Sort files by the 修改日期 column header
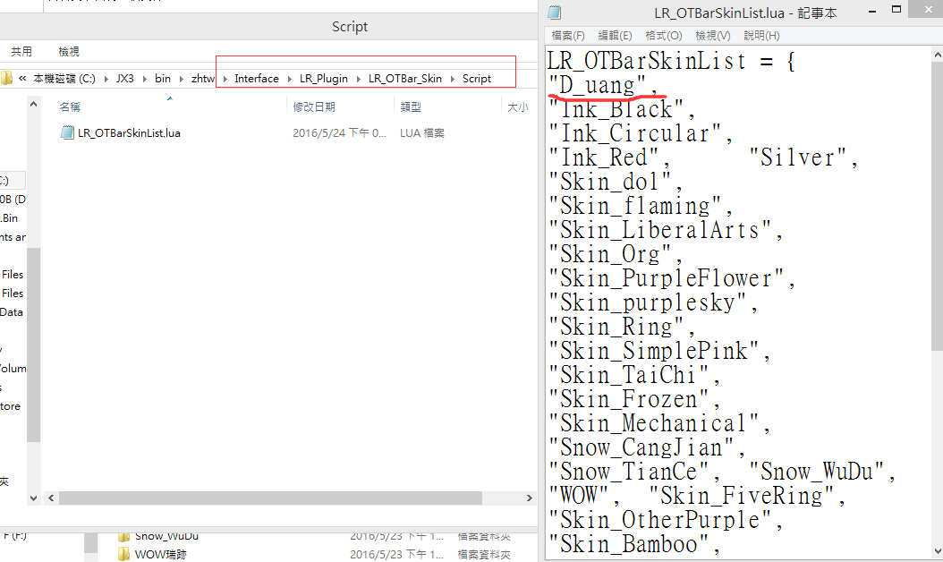The height and width of the screenshot is (562, 943). pos(314,106)
